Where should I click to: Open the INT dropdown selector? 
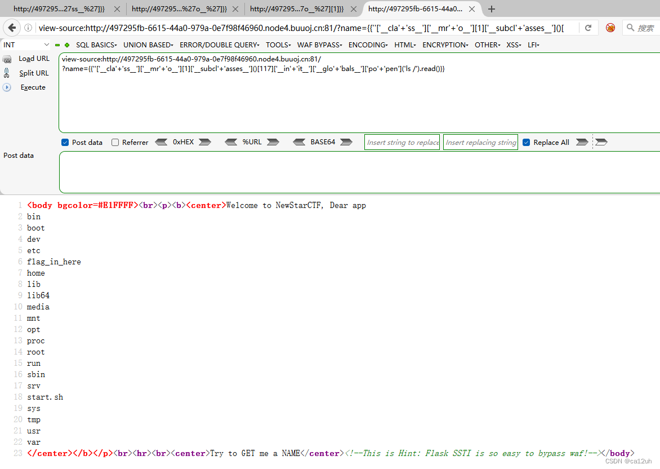tap(26, 45)
